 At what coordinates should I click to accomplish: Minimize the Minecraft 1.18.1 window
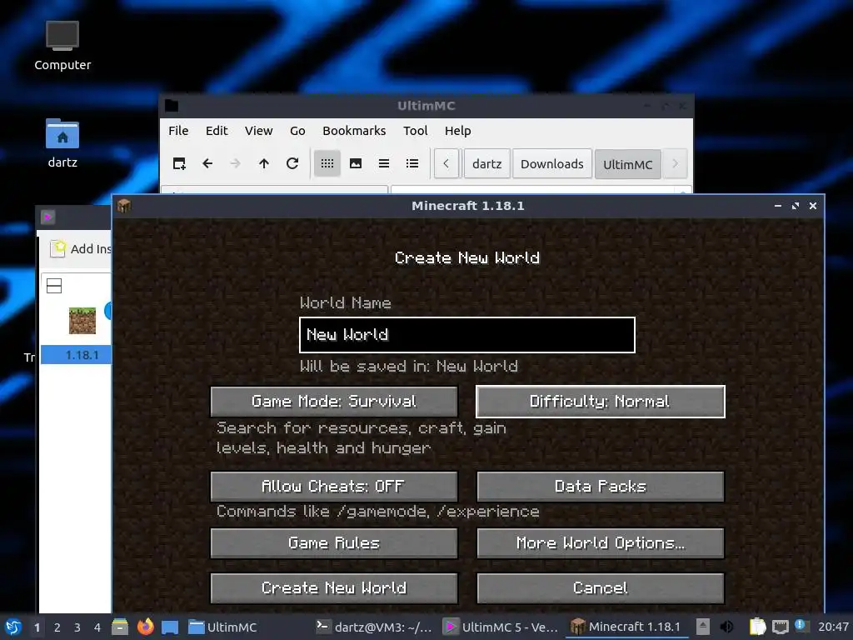pos(778,206)
